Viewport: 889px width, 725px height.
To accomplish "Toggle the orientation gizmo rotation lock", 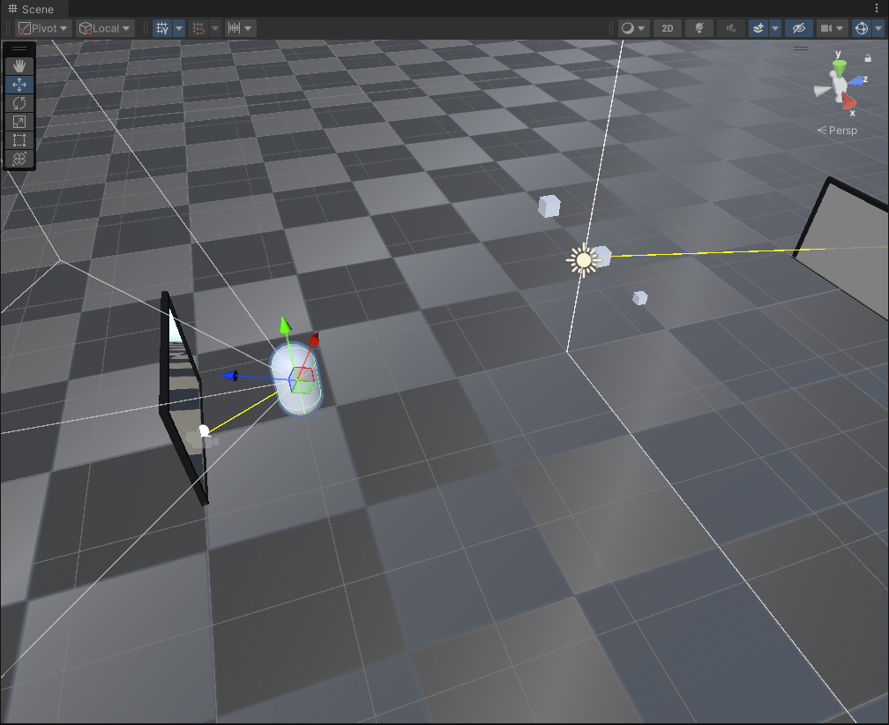I will pyautogui.click(x=868, y=58).
